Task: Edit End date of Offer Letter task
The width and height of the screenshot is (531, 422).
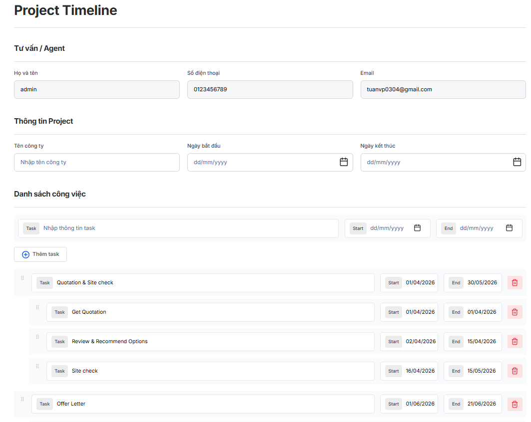Action: pos(482,404)
